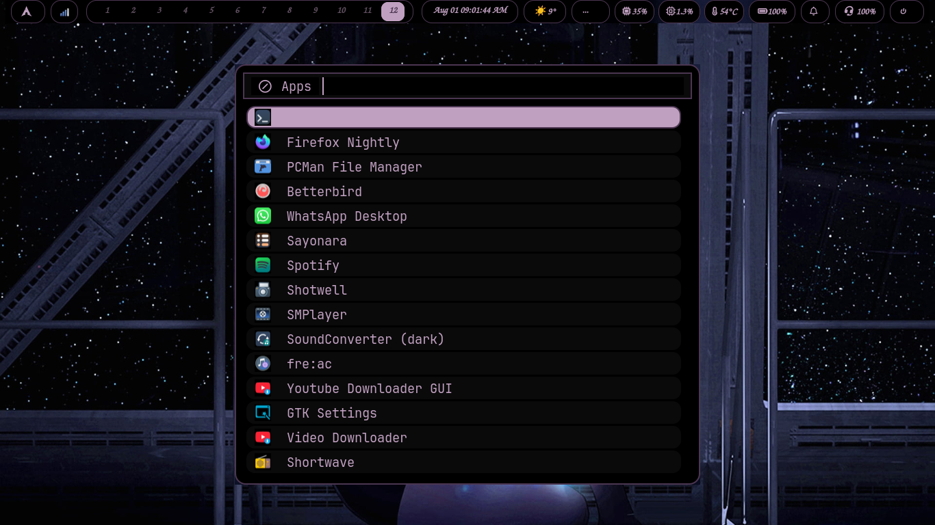
Task: Switch to workspace 2
Action: click(133, 11)
